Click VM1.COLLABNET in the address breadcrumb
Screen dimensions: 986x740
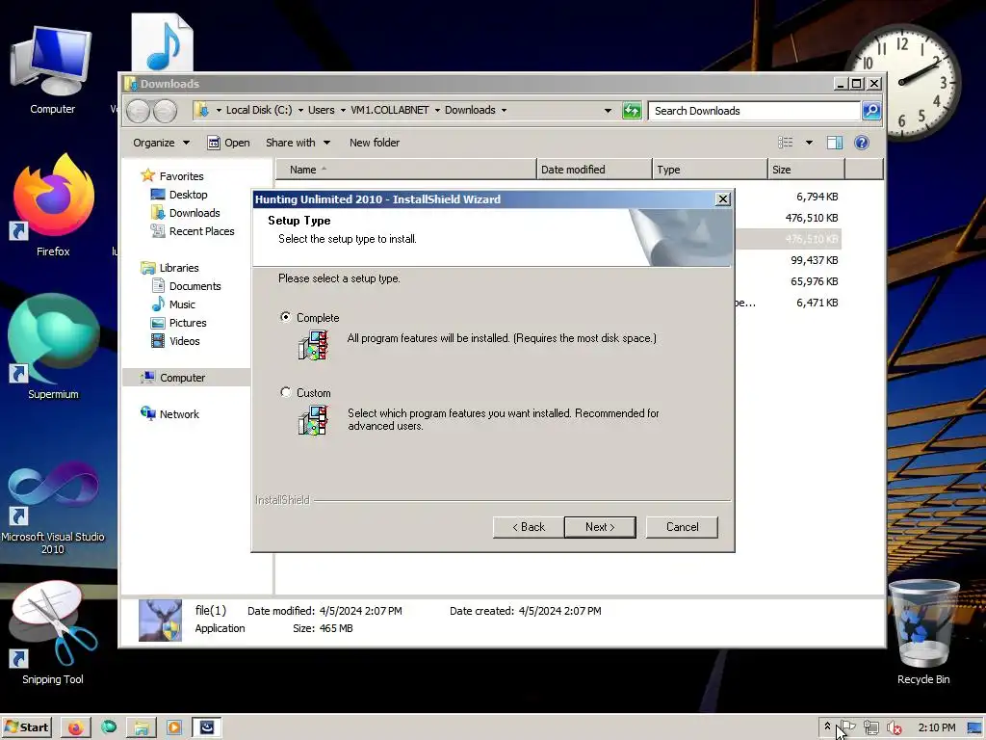389,110
